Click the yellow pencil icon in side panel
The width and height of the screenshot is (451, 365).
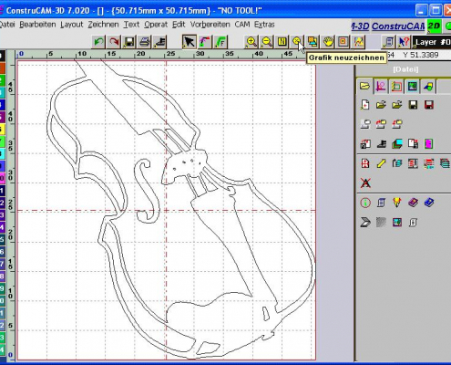coord(381,163)
